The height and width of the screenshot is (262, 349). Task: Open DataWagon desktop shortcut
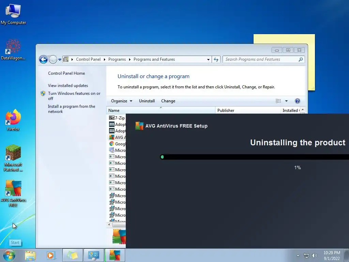(x=13, y=49)
